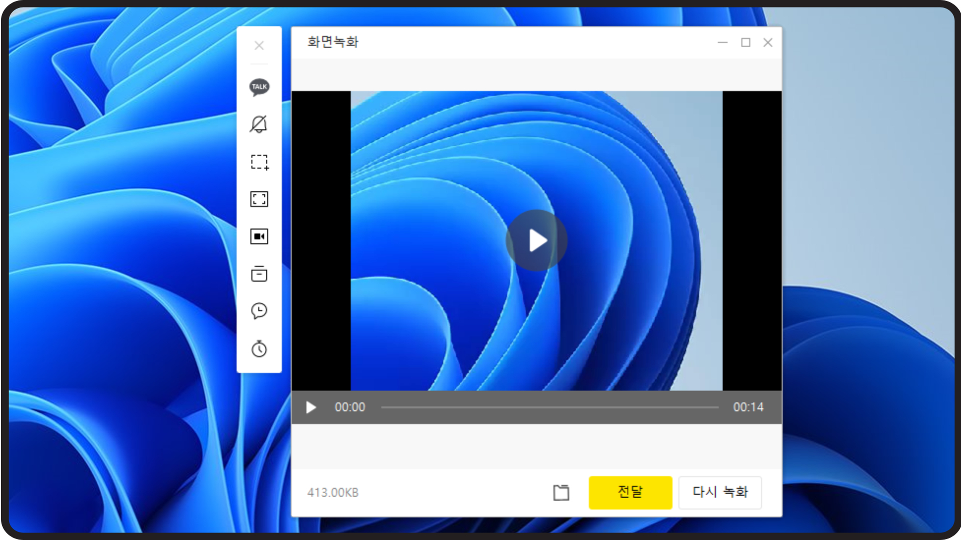Open the stopwatch timer icon

click(259, 348)
